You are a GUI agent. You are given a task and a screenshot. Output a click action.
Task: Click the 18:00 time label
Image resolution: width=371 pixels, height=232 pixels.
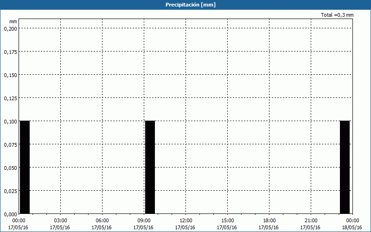(269, 221)
